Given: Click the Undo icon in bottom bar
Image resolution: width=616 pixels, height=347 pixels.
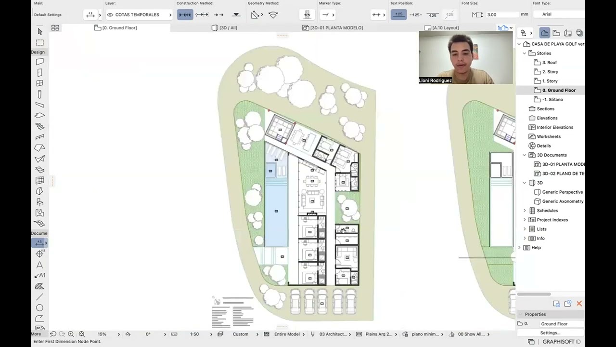Looking at the screenshot, I should [53, 334].
